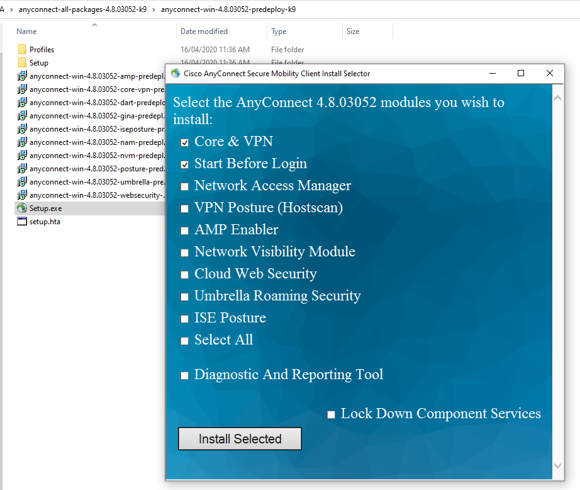
Task: Enable Network Access Manager checkbox
Action: click(184, 186)
